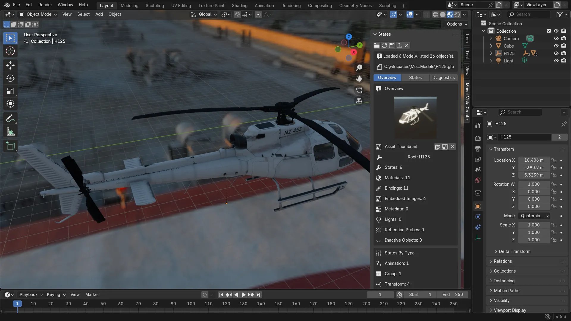Open the States tab

click(415, 78)
